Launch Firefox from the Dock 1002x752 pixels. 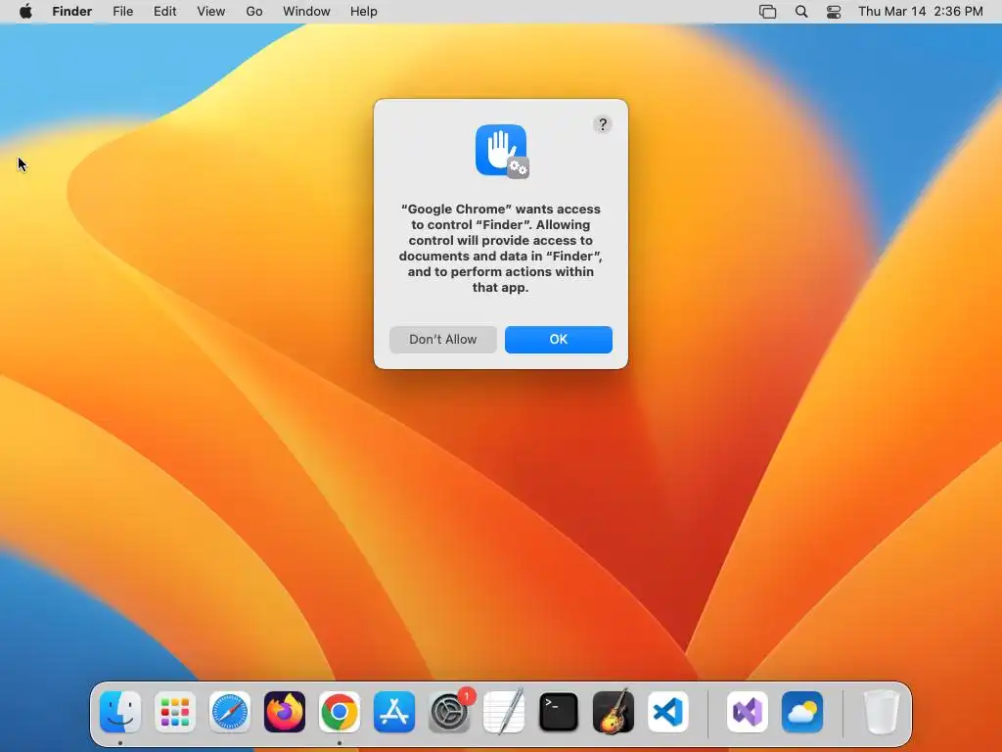click(x=285, y=712)
